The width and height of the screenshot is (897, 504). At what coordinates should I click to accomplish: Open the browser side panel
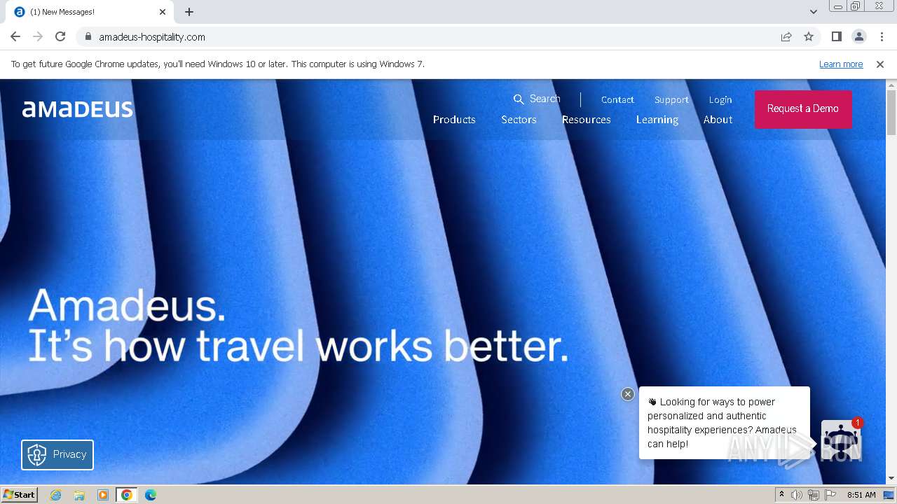[837, 36]
